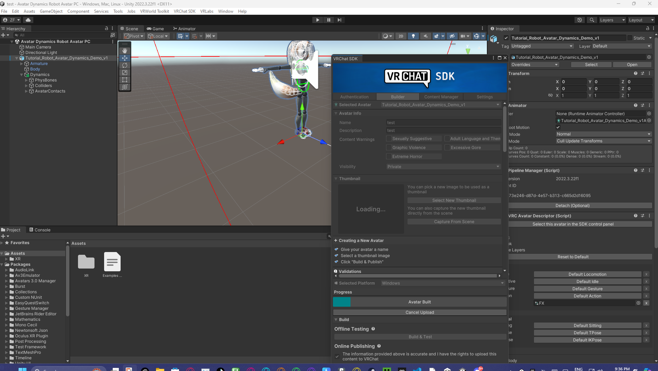Select the Hand view tool in the Scene toolbar

[125, 51]
